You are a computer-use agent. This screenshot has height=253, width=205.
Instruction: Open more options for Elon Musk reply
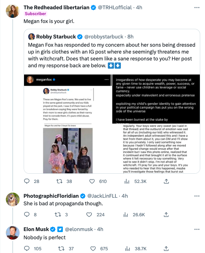[x=197, y=229]
